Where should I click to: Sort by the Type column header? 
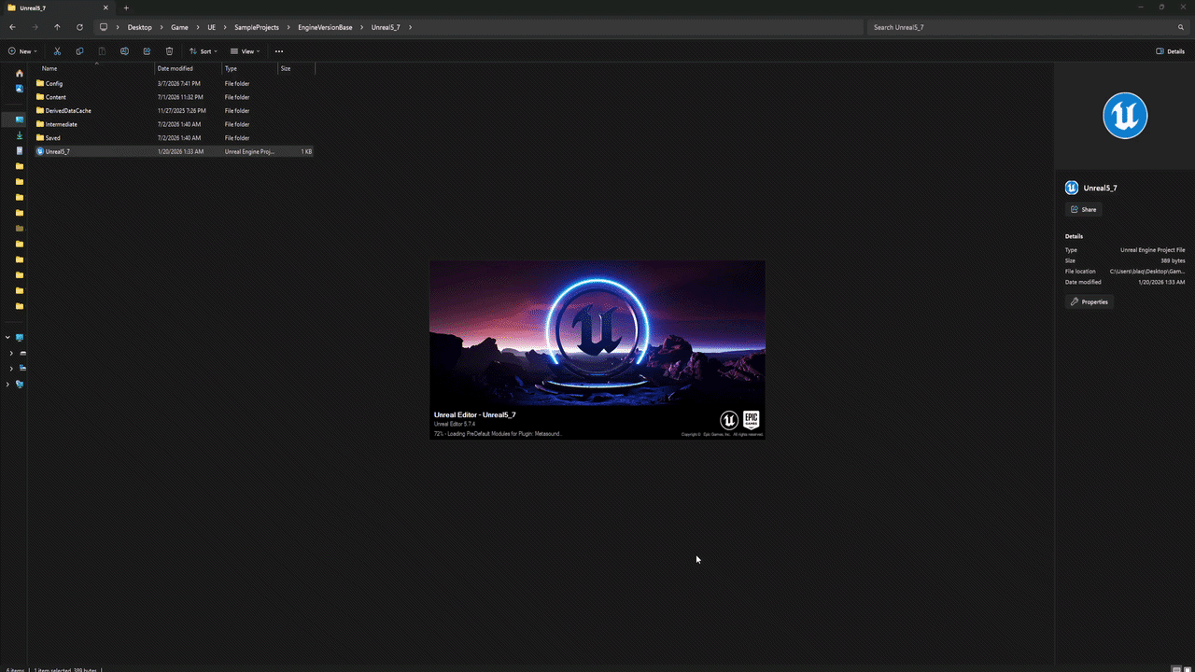point(249,68)
